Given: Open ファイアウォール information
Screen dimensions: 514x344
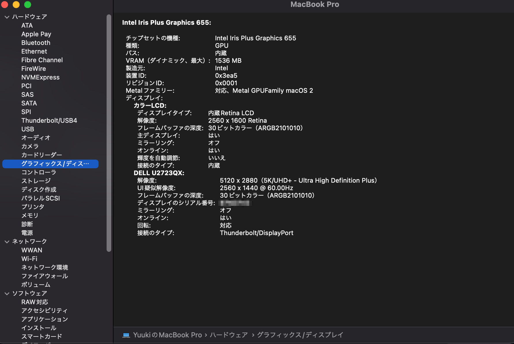Looking at the screenshot, I should pyautogui.click(x=45, y=276).
